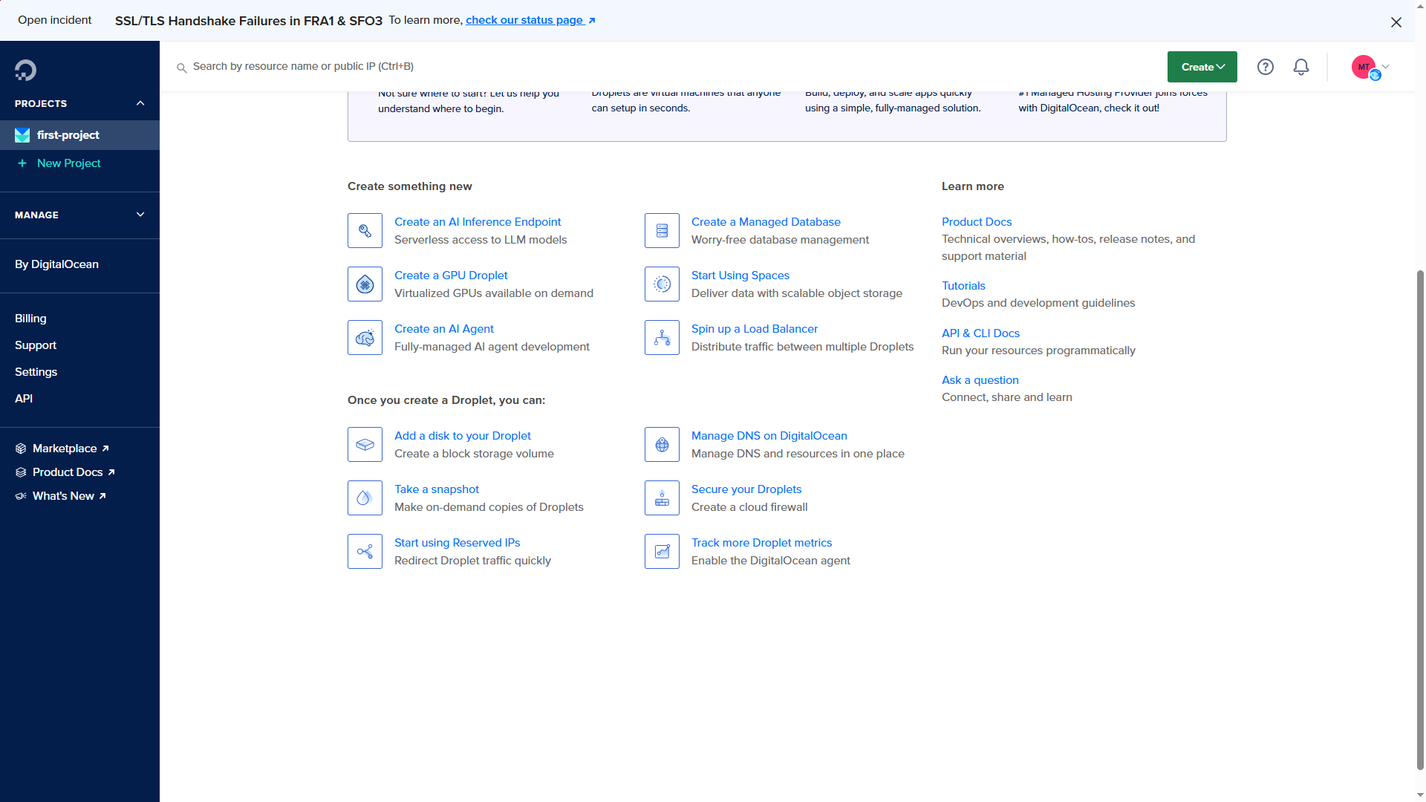The height and width of the screenshot is (802, 1426).
Task: Click the Managed Database icon
Action: (x=662, y=231)
